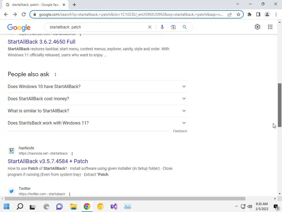Close the startallback. patch tab
This screenshot has width=282, height=212.
(x=64, y=5)
